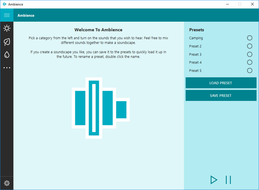Click the Preset 5 name label
Viewport: 259px width, 190px height.
pos(195,71)
